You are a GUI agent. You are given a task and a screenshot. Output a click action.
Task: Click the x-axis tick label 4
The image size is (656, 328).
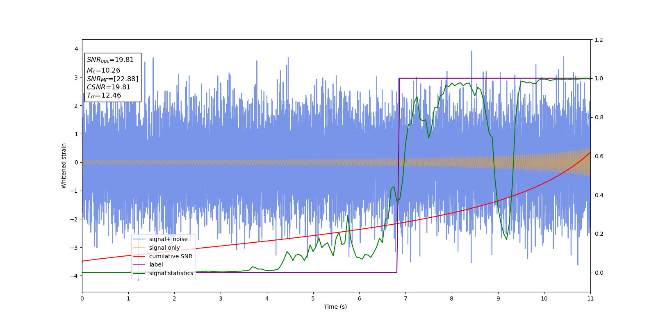(x=267, y=298)
